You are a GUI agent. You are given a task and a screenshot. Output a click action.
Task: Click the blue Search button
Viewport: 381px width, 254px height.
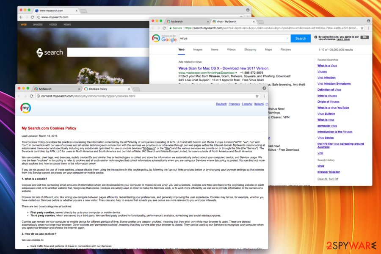point(301,39)
